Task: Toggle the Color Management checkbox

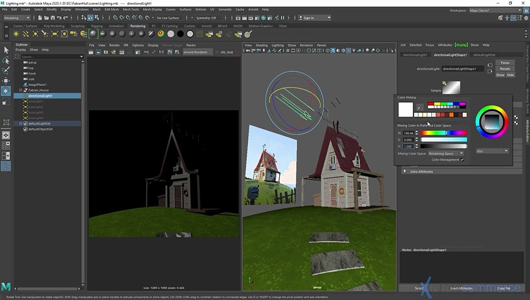Action: coord(462,160)
